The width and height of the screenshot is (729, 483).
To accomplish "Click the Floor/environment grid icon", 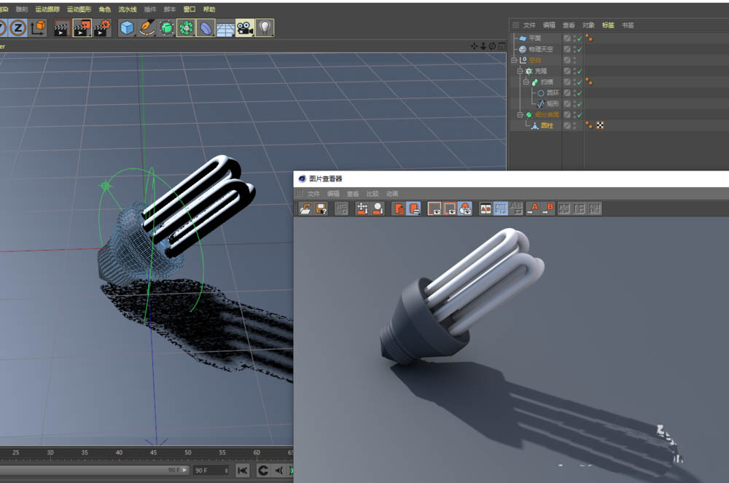I will click(225, 28).
